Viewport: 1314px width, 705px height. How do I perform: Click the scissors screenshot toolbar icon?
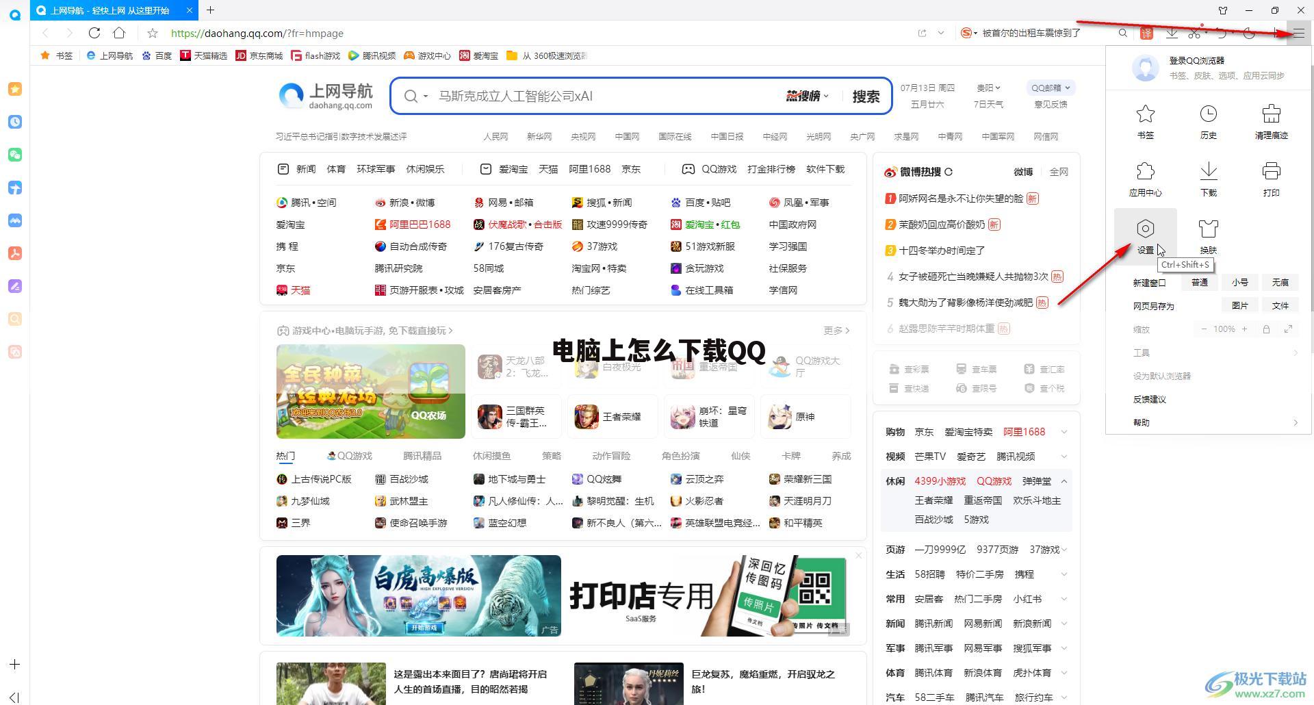coord(1194,33)
